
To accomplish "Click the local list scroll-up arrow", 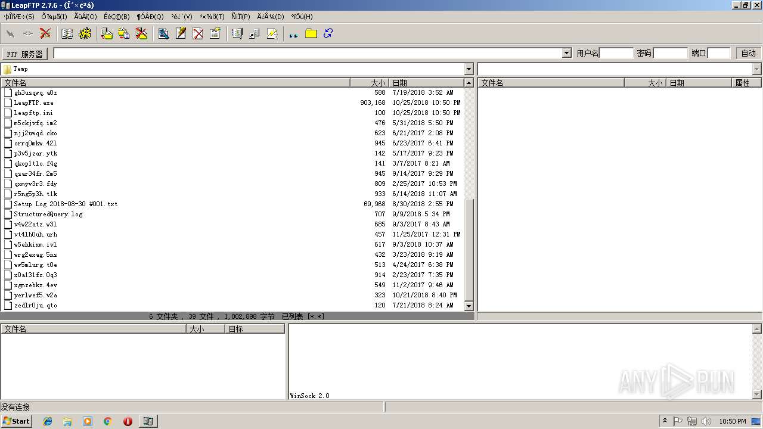I will coord(469,83).
